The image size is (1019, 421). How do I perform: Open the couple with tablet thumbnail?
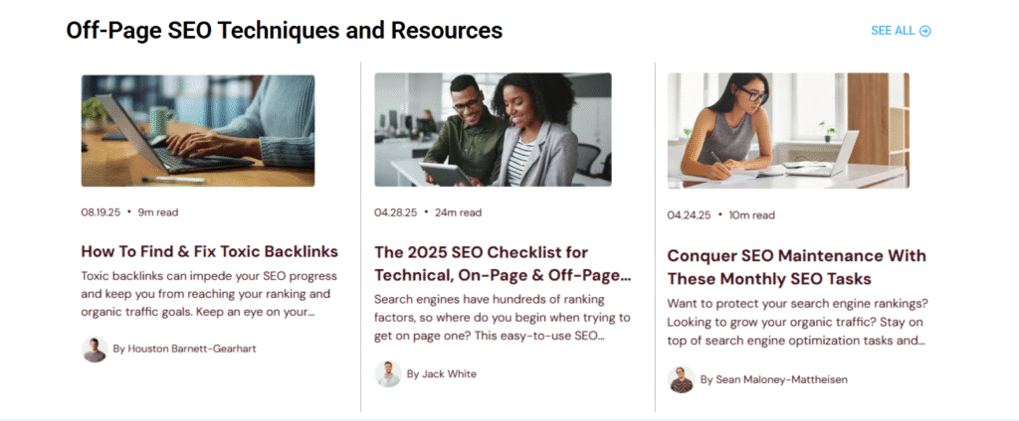point(493,129)
